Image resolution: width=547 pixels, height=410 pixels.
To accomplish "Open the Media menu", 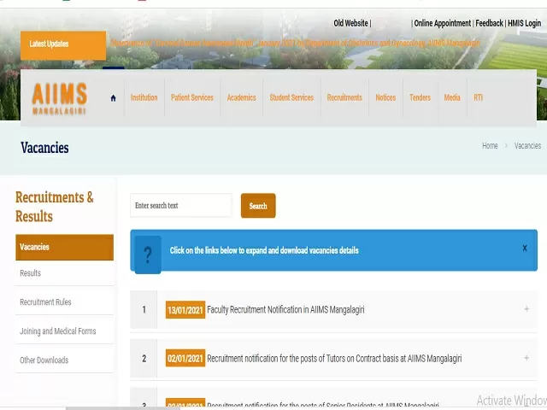I will coord(452,97).
